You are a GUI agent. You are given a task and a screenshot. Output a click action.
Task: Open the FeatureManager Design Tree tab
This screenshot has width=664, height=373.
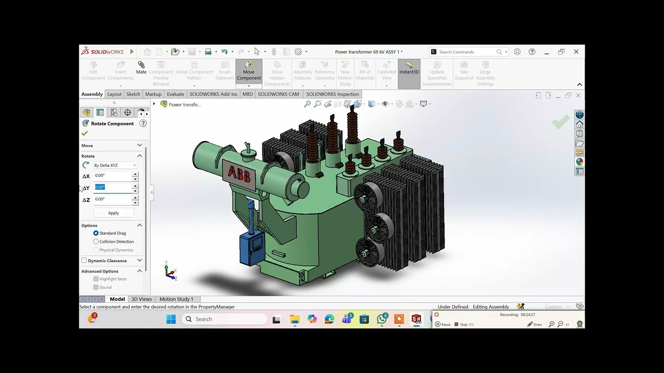(x=87, y=112)
